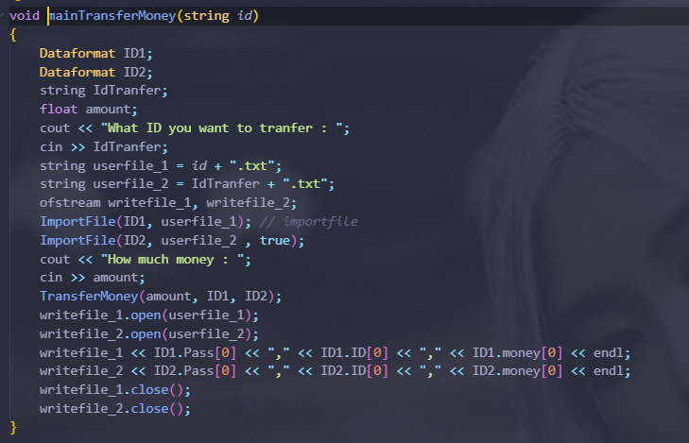Click the '// importfile' comment
Image resolution: width=689 pixels, height=443 pixels.
coord(308,221)
